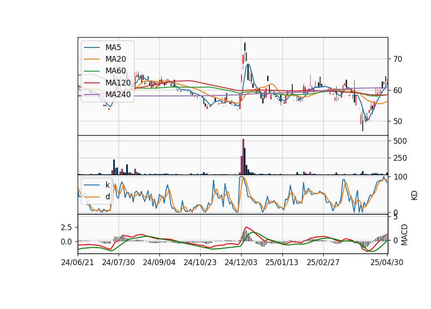Click the 'k' legend entry in KD panel

[107, 185]
